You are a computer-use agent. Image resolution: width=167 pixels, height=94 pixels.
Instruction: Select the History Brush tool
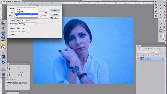pos(164,15)
